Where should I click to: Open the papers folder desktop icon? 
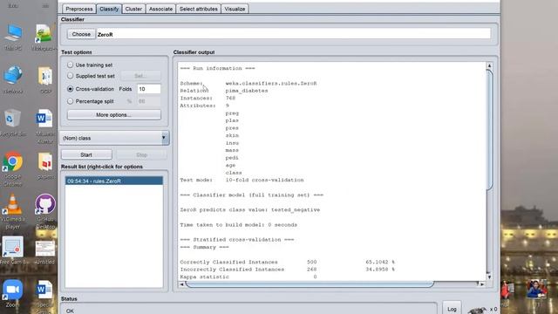click(x=45, y=166)
